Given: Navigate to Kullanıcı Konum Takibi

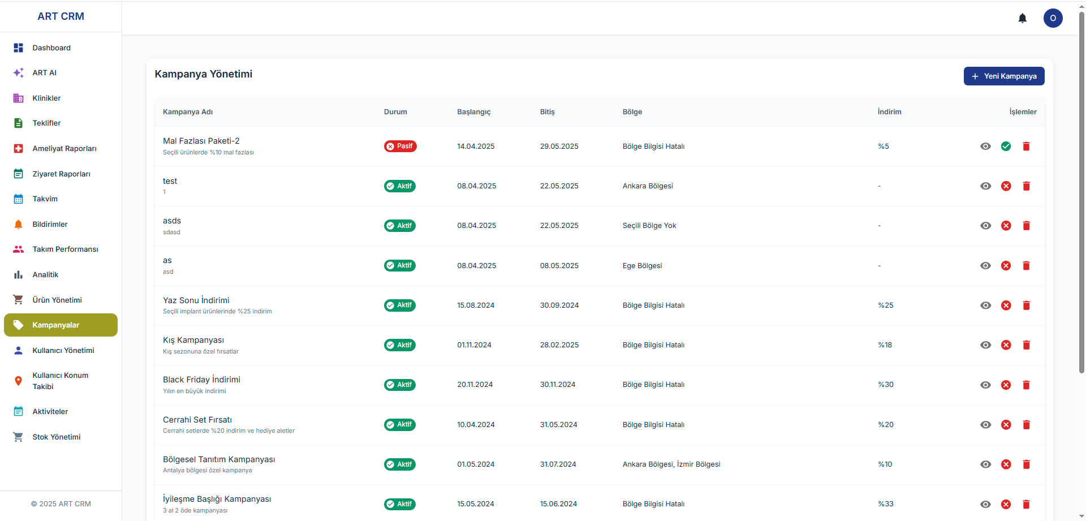Looking at the screenshot, I should 60,381.
